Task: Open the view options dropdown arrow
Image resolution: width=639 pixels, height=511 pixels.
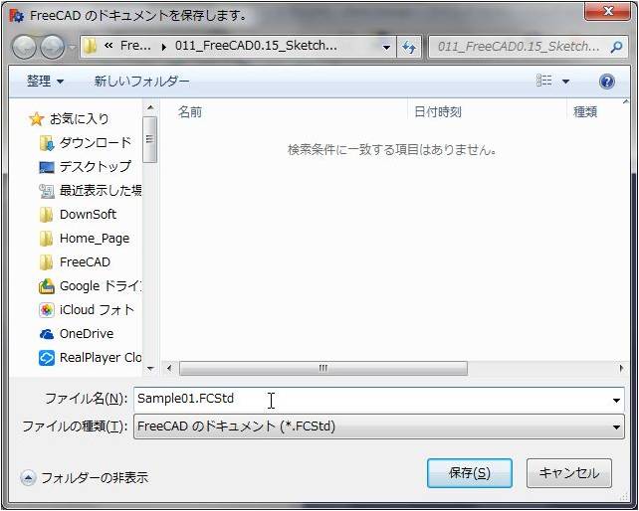Action: (x=565, y=82)
